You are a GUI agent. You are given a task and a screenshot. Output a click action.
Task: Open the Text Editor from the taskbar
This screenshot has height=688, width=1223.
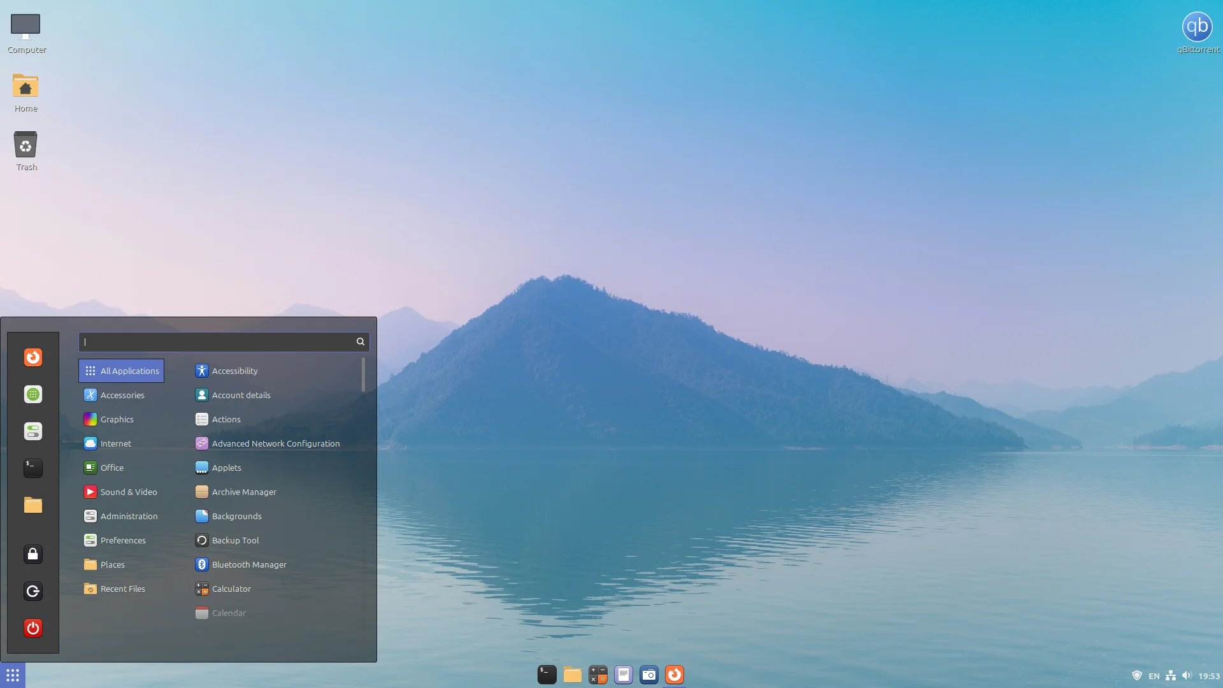click(x=623, y=675)
